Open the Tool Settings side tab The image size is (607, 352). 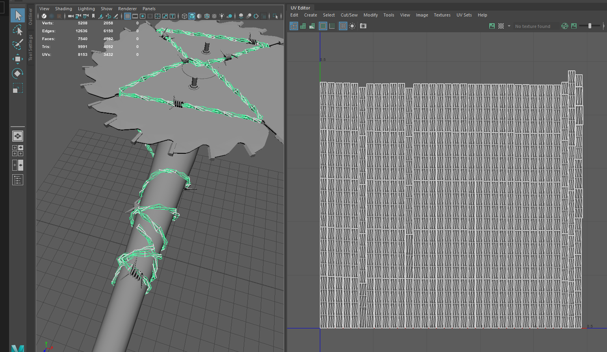pos(31,48)
